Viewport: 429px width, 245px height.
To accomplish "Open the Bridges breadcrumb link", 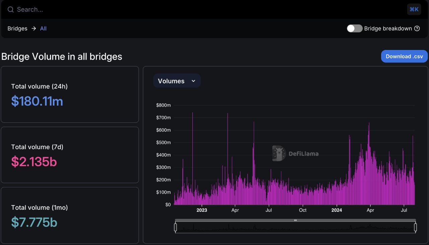I will coord(17,28).
